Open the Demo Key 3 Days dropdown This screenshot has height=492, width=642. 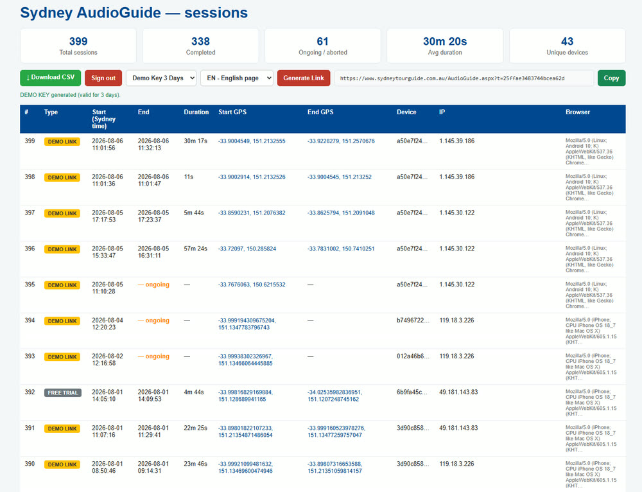click(x=161, y=78)
